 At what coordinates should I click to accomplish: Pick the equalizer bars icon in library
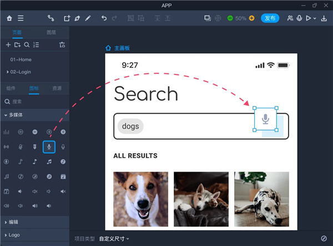click(6, 132)
